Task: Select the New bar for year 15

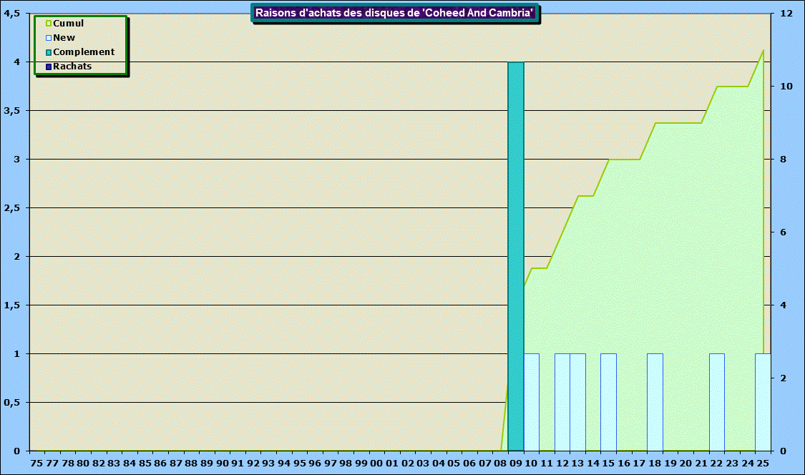Action: [x=608, y=402]
